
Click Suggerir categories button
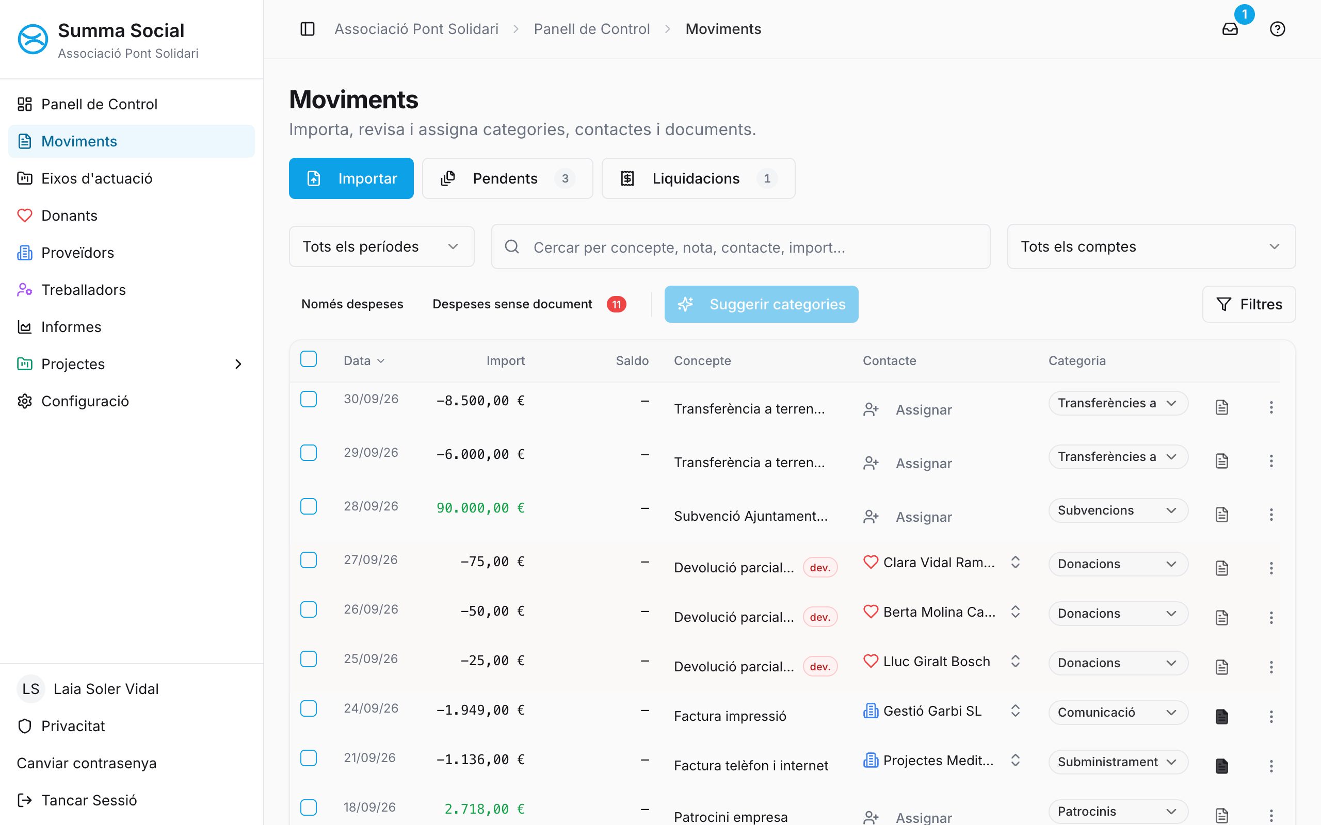(761, 304)
